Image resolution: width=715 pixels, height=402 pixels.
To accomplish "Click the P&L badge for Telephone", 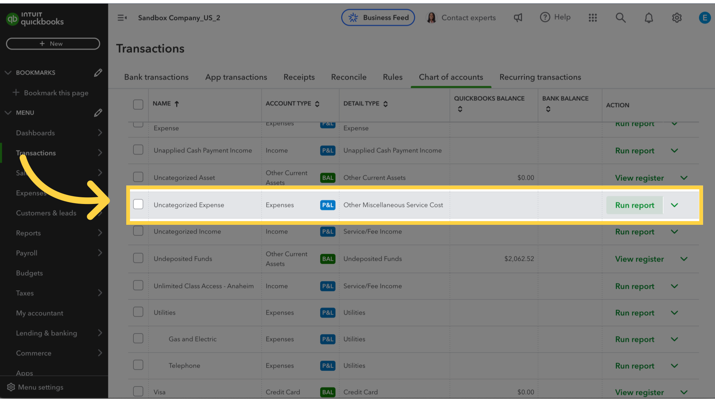I will tap(328, 366).
